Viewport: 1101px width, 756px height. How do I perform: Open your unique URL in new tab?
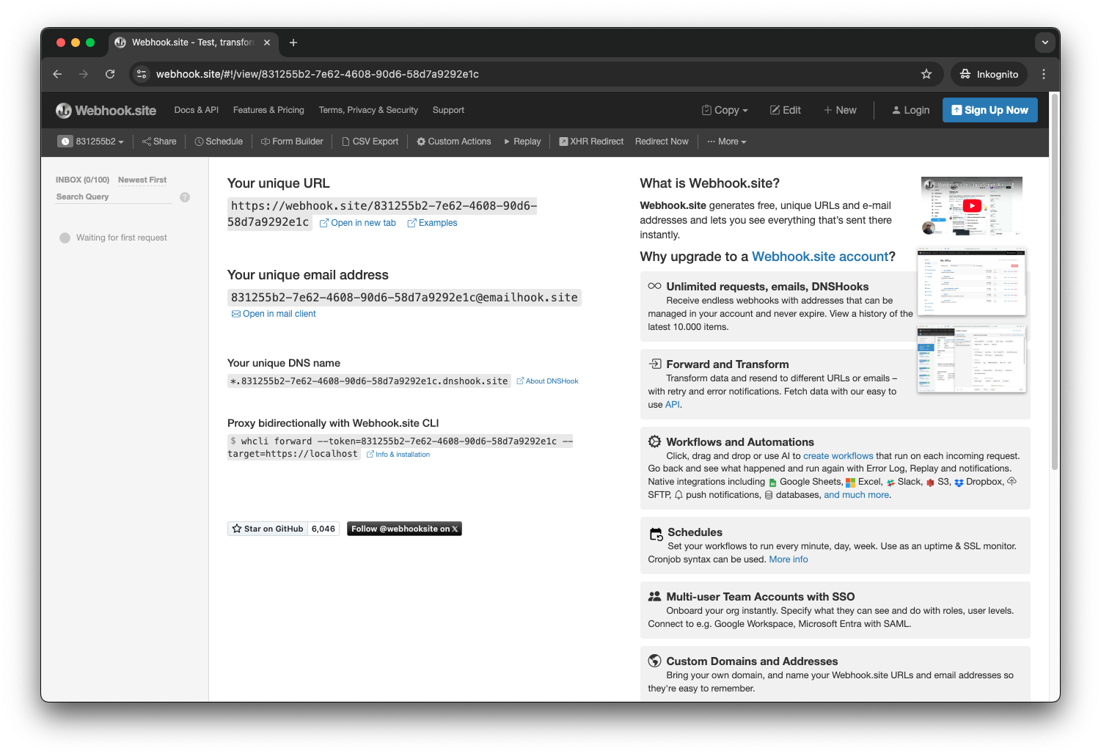click(x=357, y=222)
